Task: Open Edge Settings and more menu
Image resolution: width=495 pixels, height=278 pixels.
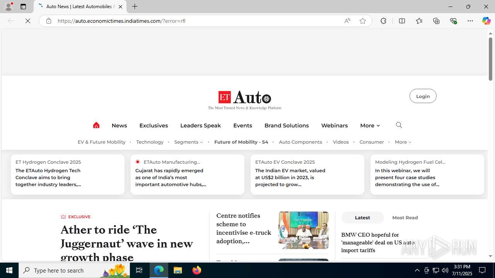Action: (x=470, y=21)
